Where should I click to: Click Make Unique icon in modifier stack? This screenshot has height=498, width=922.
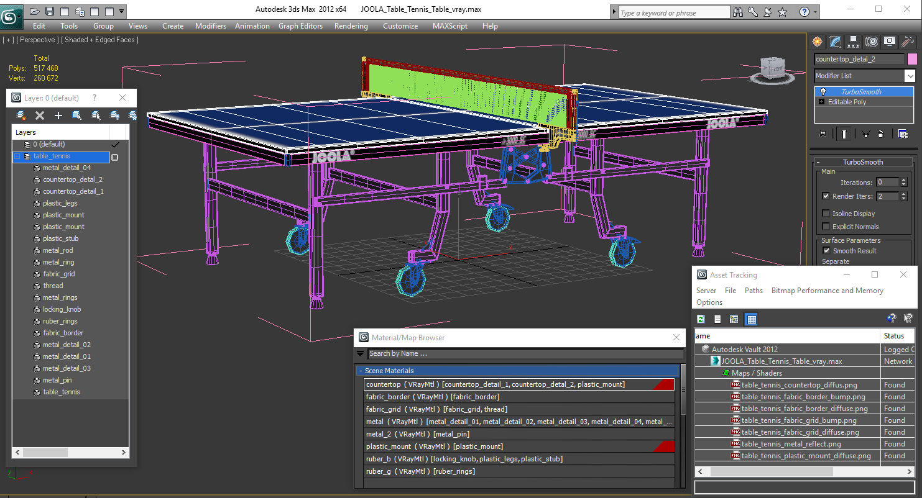[865, 134]
